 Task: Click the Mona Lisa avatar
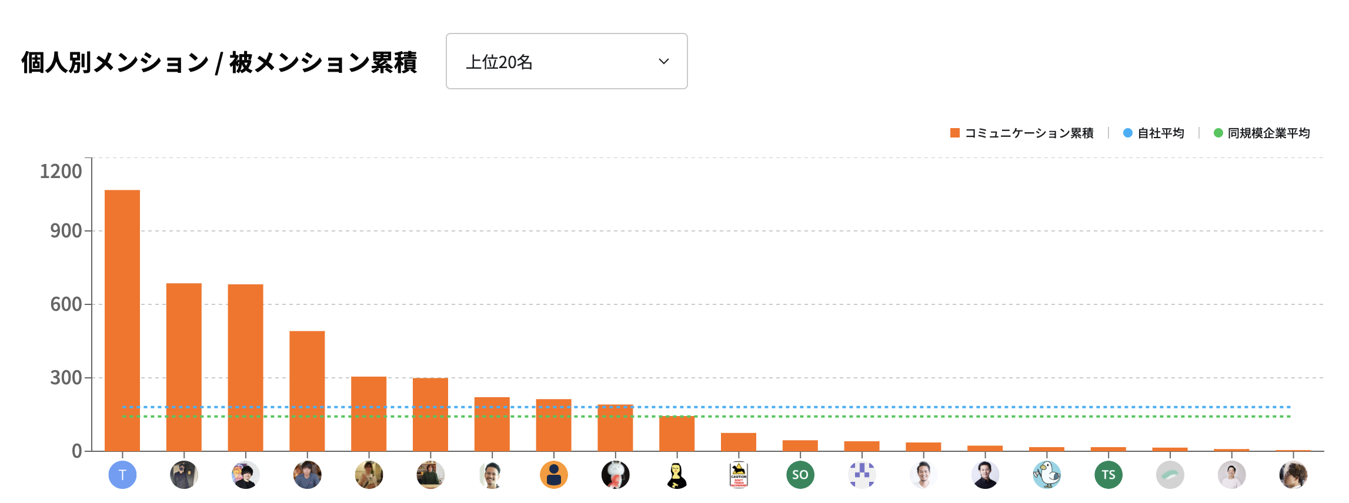coord(677,475)
